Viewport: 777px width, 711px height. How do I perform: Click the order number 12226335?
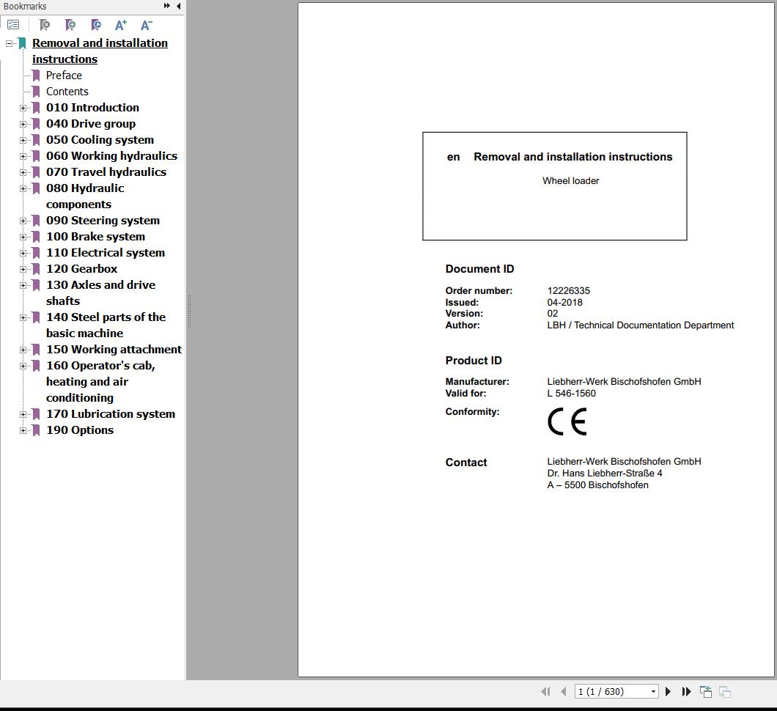point(568,291)
